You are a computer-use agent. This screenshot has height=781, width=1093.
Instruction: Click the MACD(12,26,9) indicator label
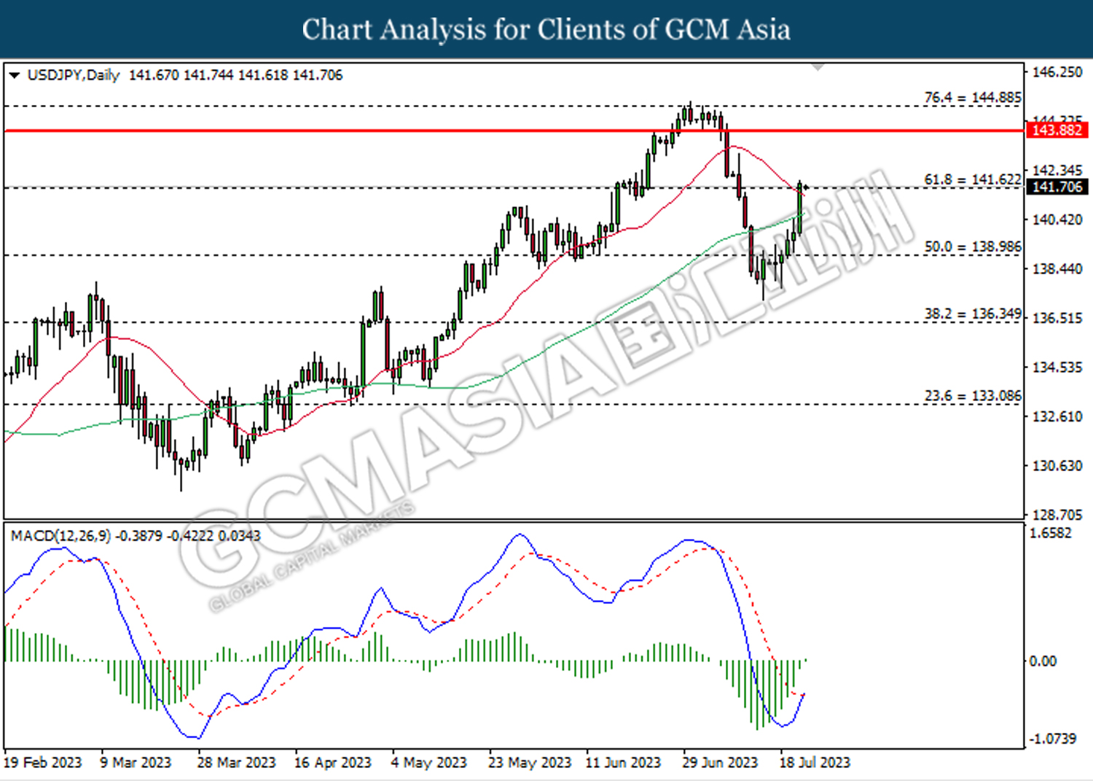pyautogui.click(x=61, y=535)
